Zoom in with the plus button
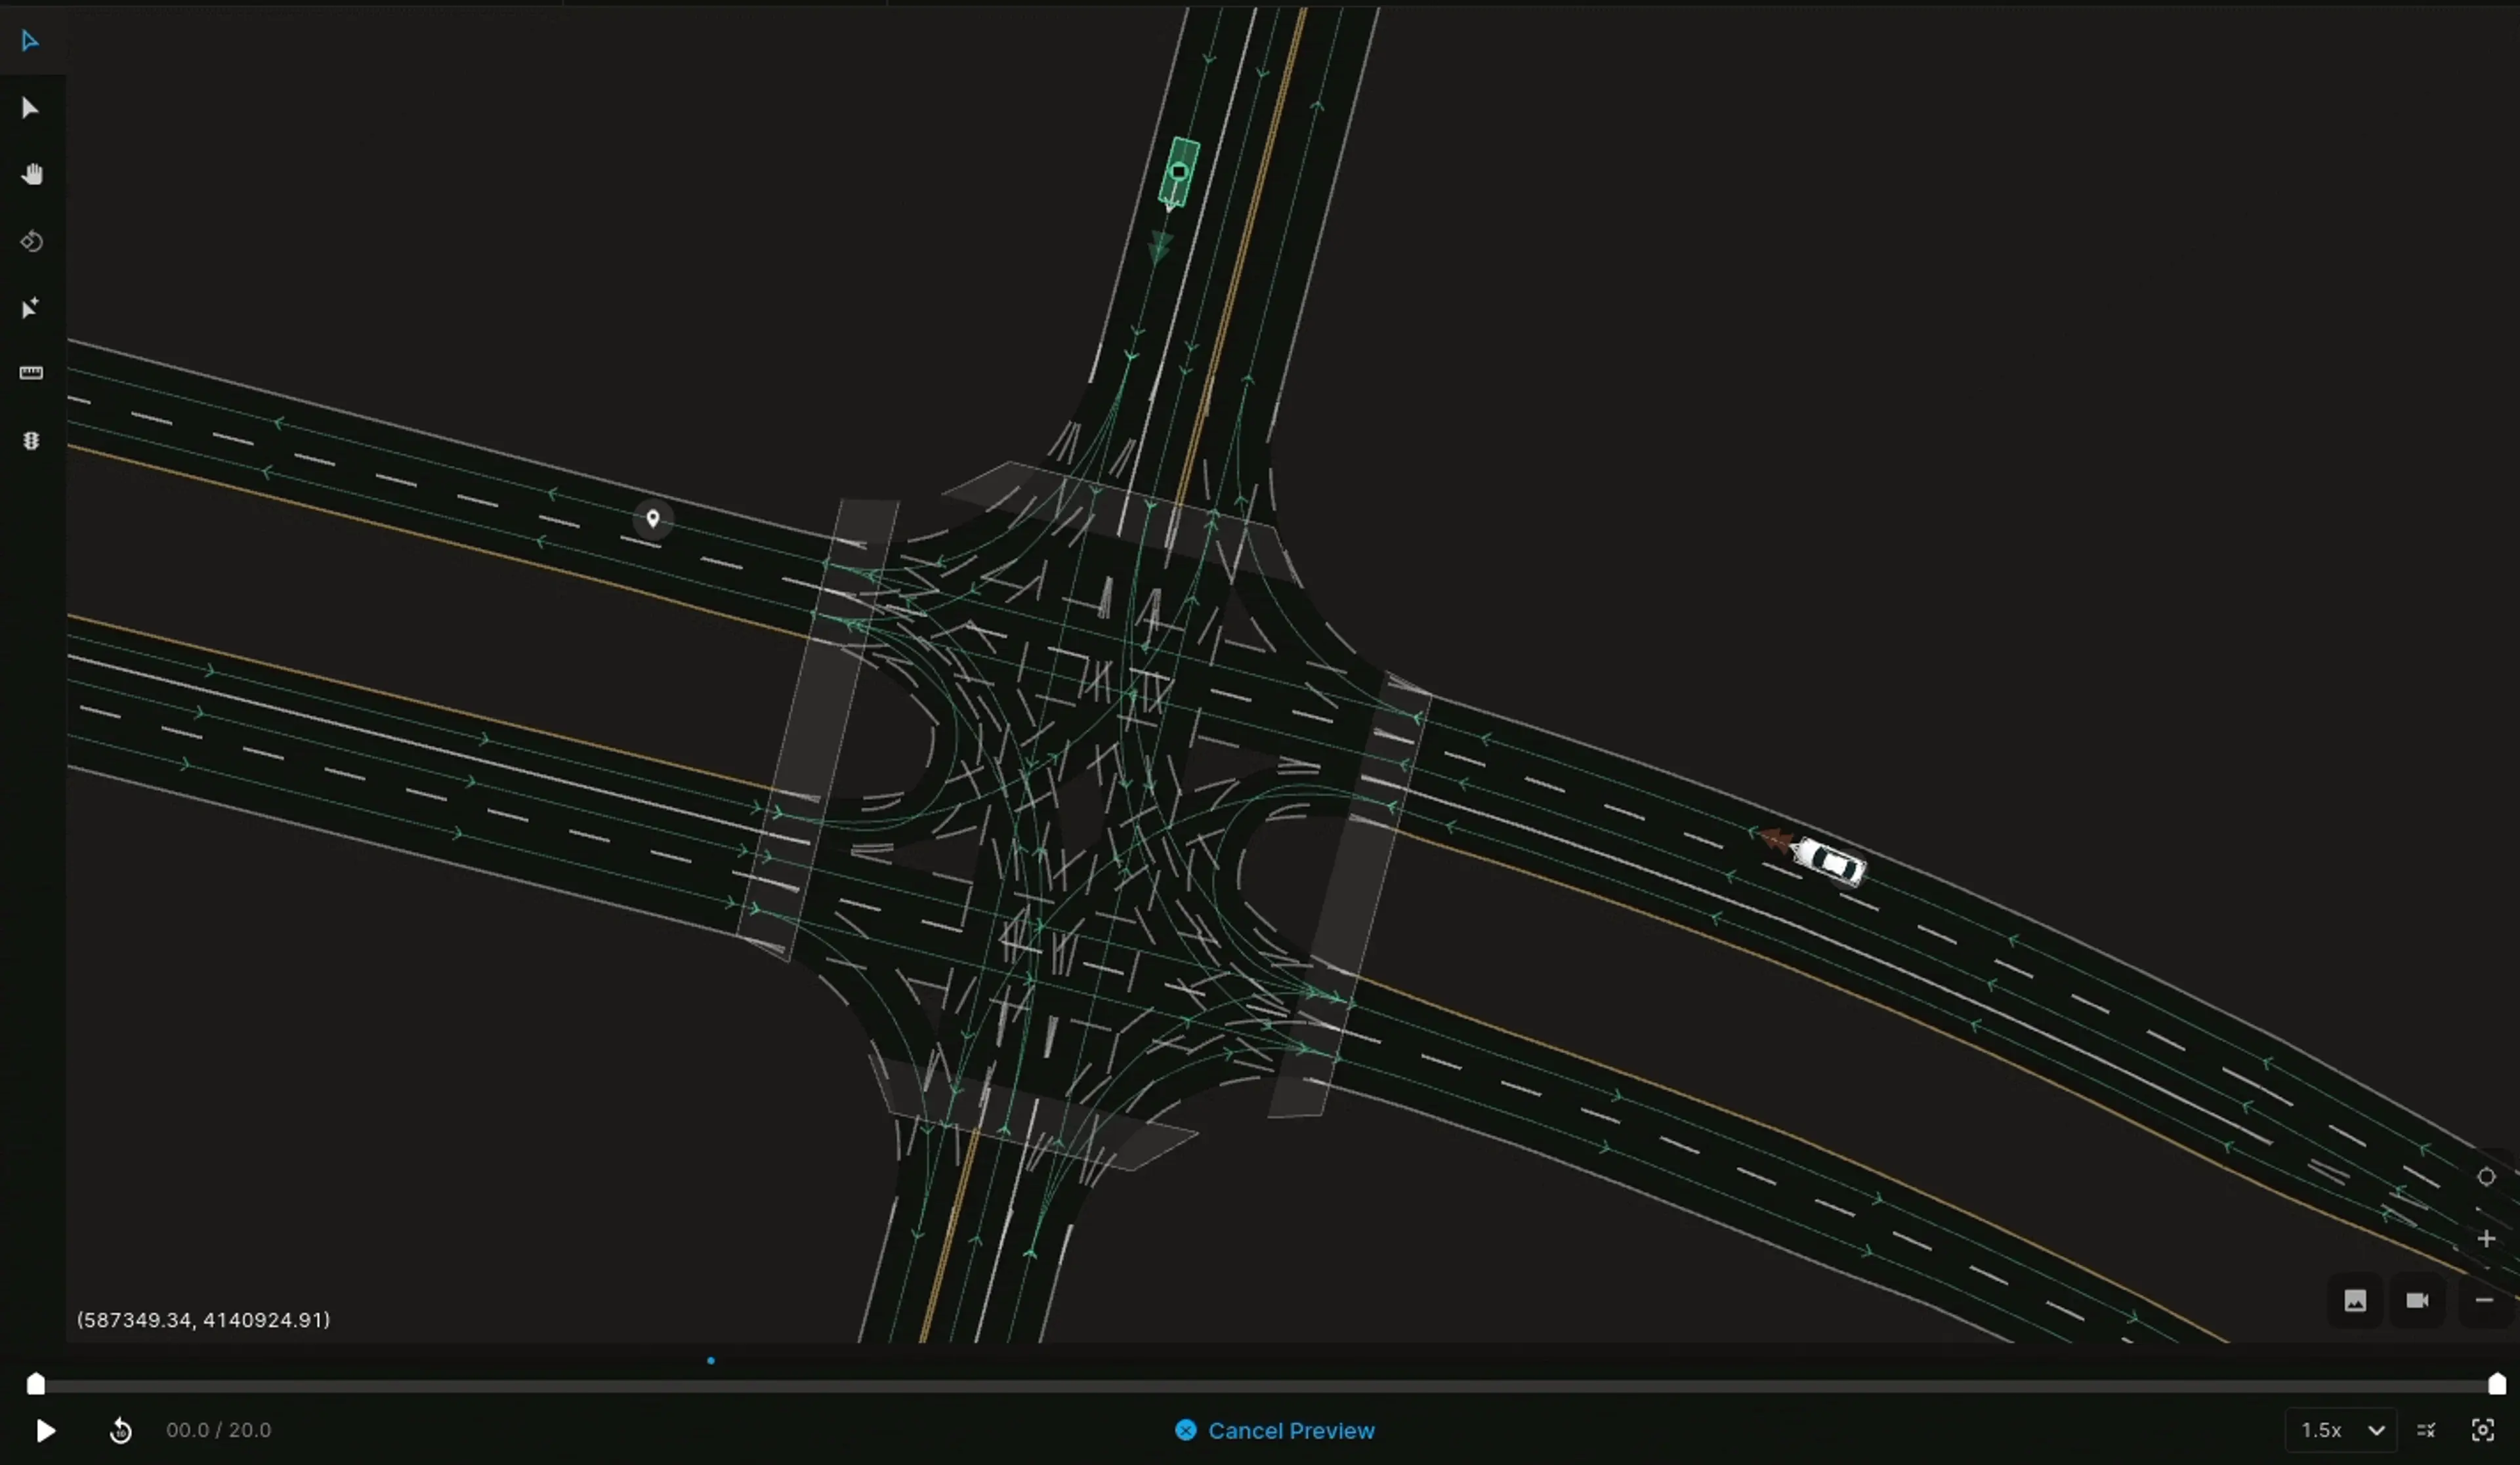 click(2486, 1239)
